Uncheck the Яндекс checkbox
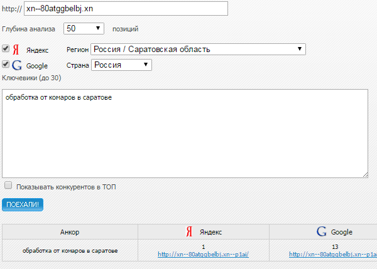This screenshot has height=269, width=377. click(6, 48)
